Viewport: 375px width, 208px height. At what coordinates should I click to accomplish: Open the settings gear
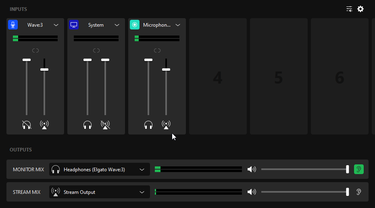[x=360, y=9]
